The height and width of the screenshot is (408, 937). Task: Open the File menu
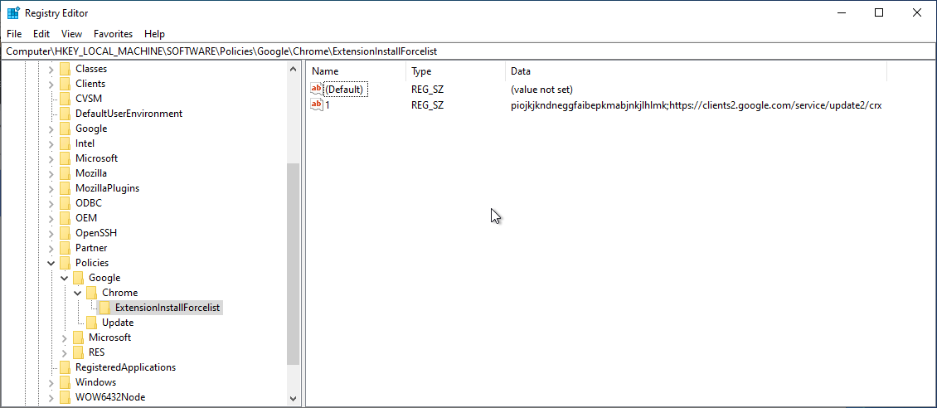coord(14,34)
